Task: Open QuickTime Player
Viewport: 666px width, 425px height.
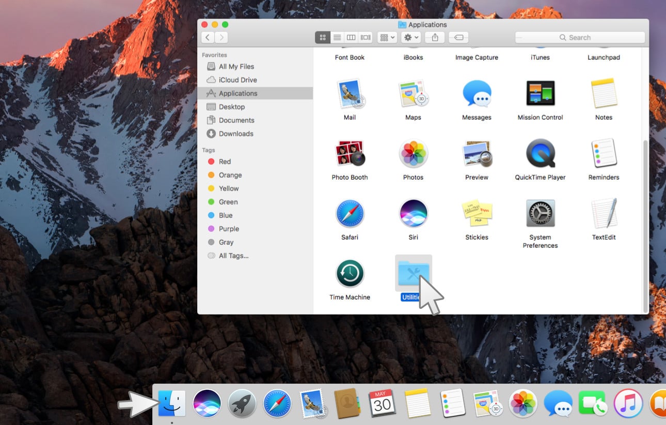Action: click(540, 154)
